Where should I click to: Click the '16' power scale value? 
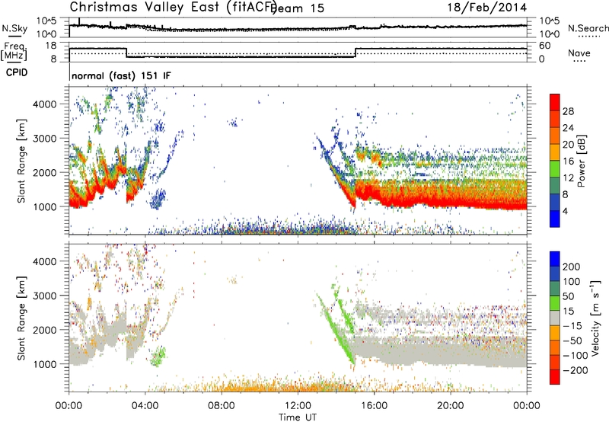point(568,161)
